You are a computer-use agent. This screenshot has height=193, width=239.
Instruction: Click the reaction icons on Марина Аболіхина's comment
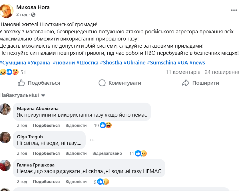pyautogui.click(x=106, y=125)
